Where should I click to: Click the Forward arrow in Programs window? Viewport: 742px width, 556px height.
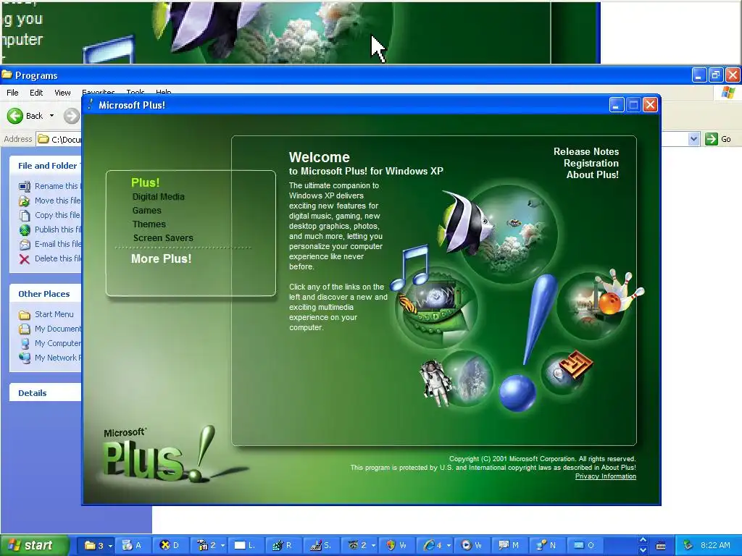(x=72, y=116)
